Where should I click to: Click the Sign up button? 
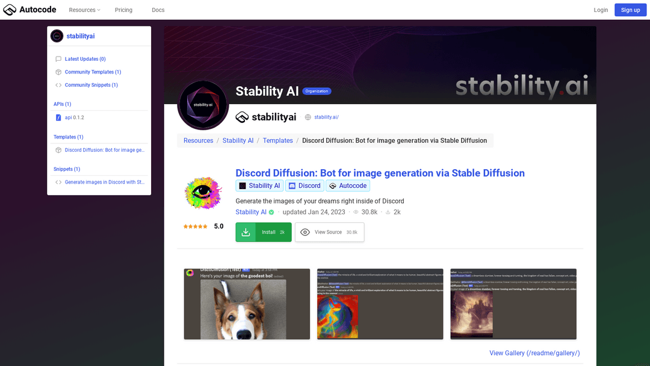point(631,10)
